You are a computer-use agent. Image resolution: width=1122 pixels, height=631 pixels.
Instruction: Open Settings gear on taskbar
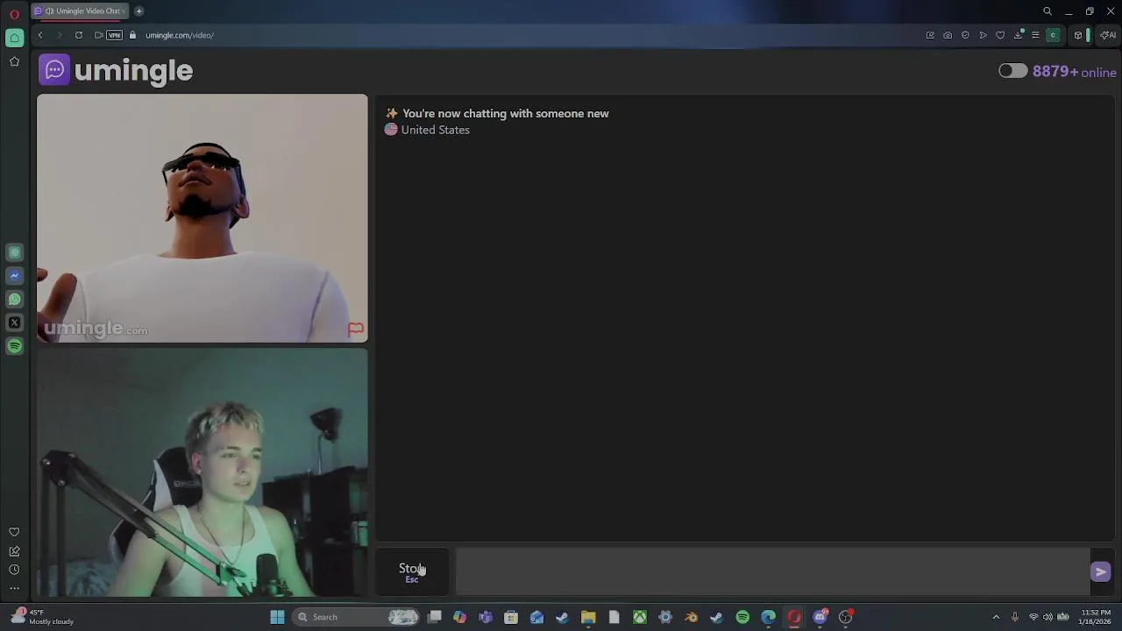(665, 617)
